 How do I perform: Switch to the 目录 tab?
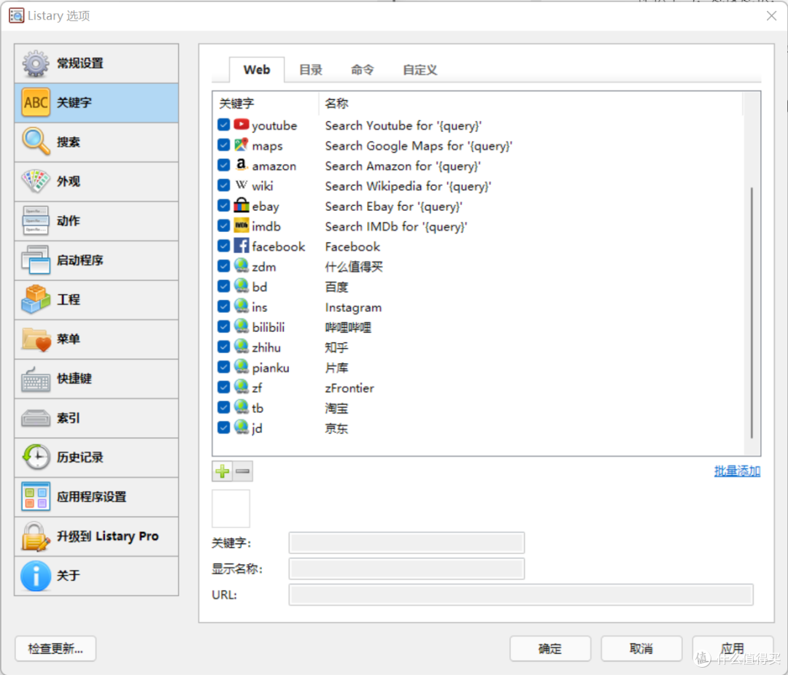tap(311, 70)
